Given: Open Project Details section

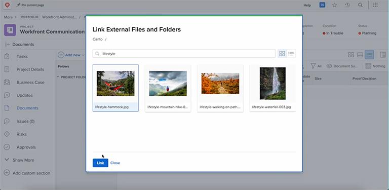Looking at the screenshot, I should click(x=30, y=69).
